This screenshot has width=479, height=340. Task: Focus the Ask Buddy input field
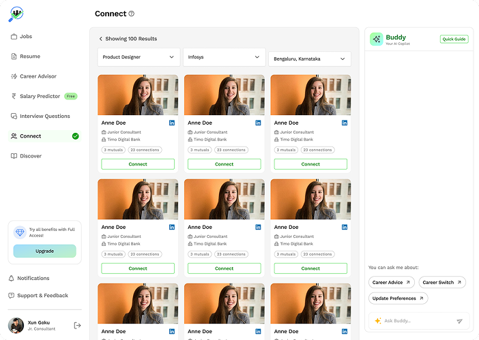(419, 321)
